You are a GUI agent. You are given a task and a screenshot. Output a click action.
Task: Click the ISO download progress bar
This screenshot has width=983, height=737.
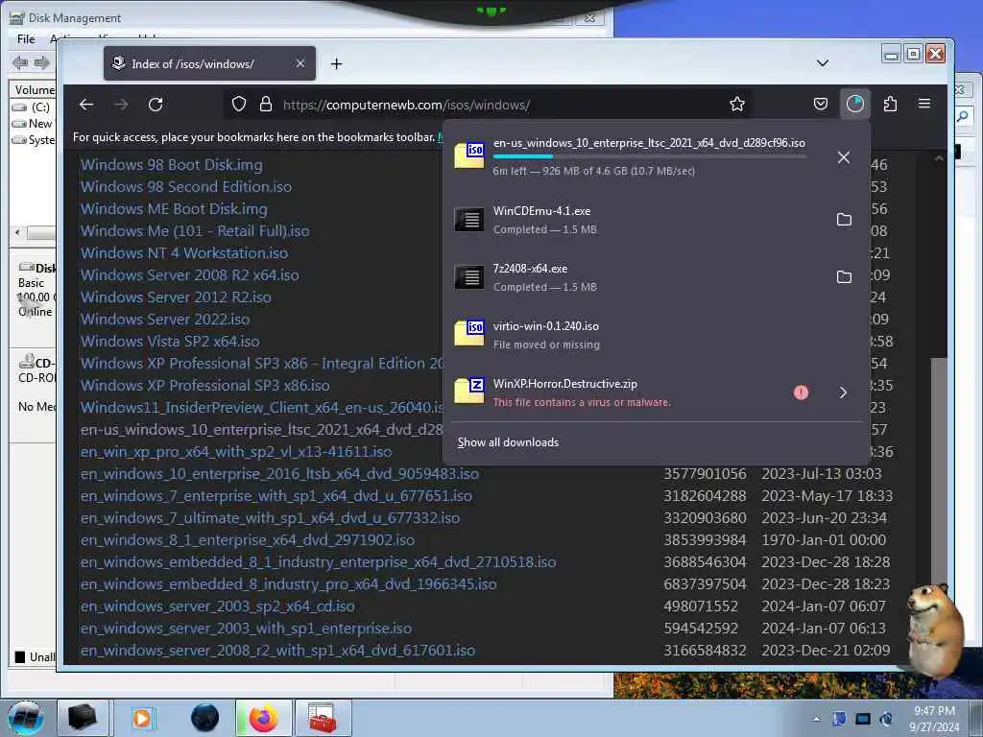pyautogui.click(x=649, y=156)
